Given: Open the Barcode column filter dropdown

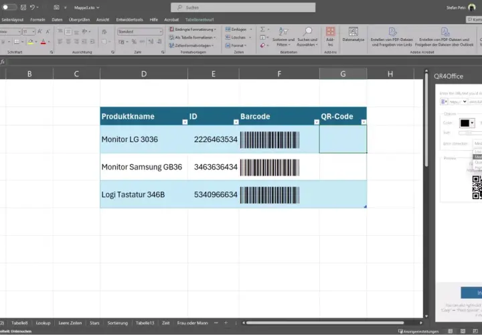Looking at the screenshot, I should 316,122.
